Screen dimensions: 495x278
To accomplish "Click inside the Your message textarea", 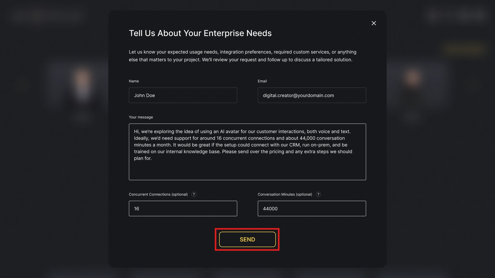I will [247, 151].
